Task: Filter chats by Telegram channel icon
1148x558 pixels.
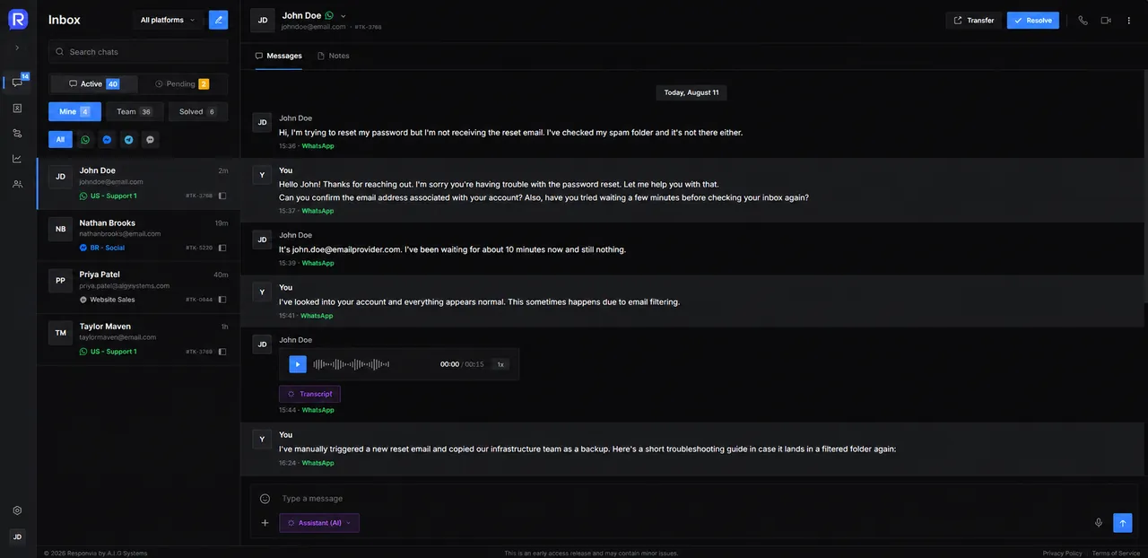Action: [128, 140]
